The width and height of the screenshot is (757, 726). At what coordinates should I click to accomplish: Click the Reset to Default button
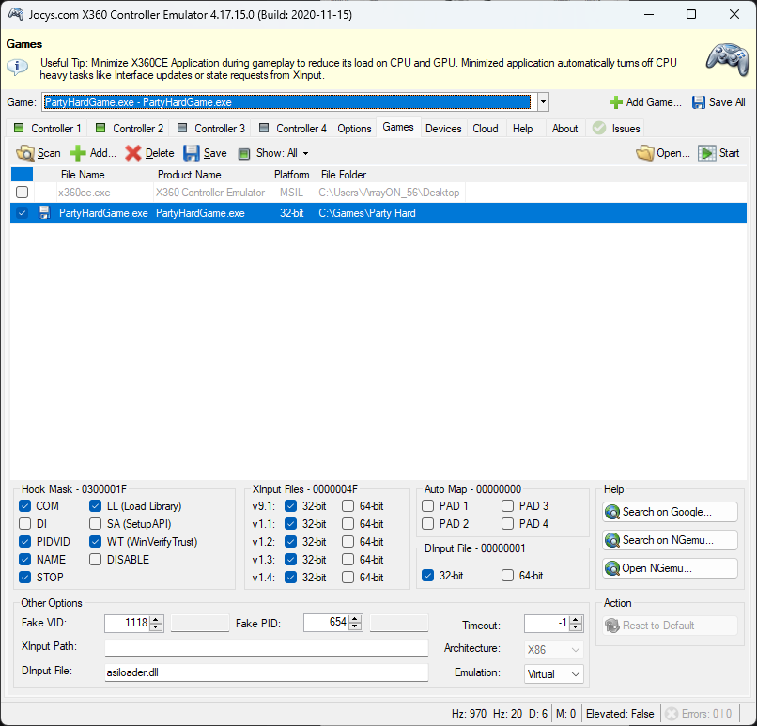pyautogui.click(x=670, y=626)
